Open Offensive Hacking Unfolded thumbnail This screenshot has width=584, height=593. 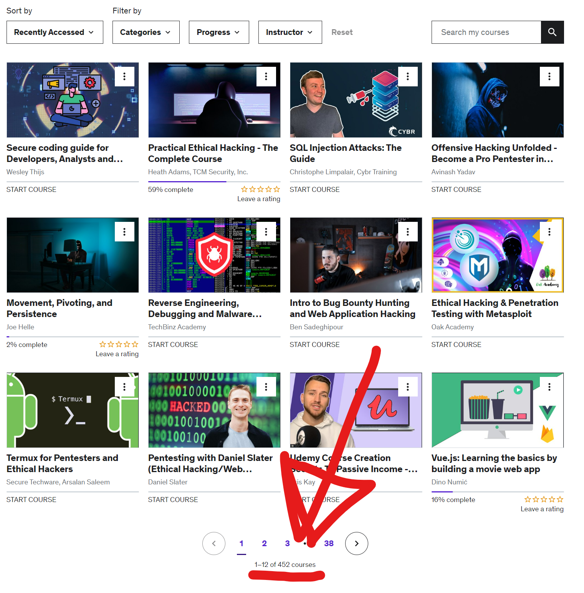pos(498,100)
